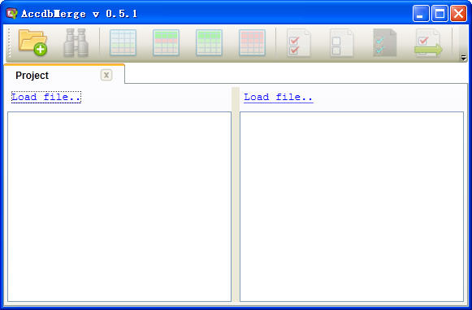Image resolution: width=472 pixels, height=310 pixels.
Task: Switch to the Project tab
Action: click(x=32, y=76)
